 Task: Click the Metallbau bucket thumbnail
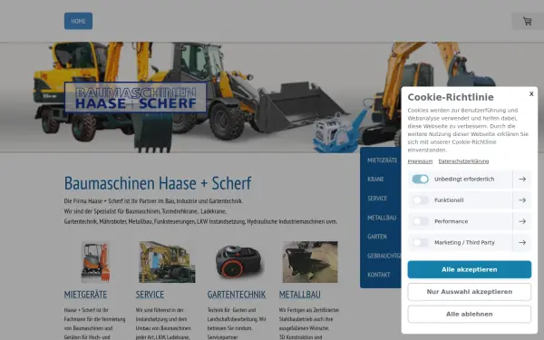click(x=310, y=262)
